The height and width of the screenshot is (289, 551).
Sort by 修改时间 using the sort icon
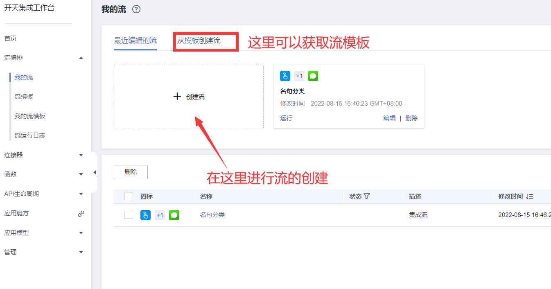coord(530,196)
